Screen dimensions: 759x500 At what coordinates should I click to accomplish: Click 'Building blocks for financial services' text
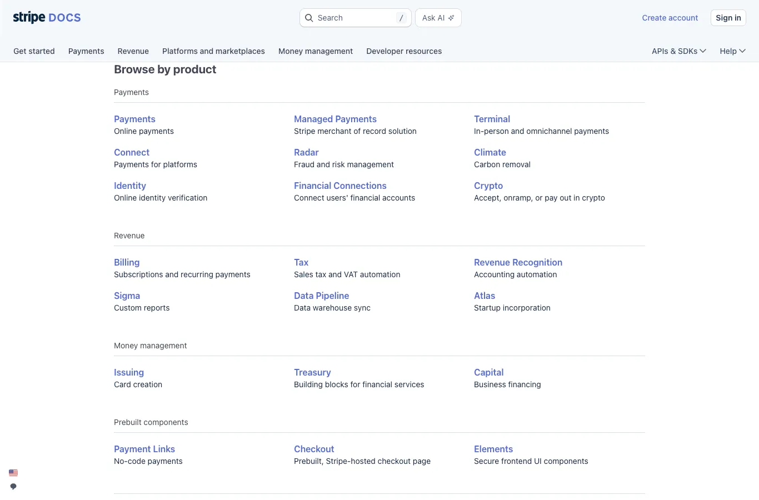359,384
